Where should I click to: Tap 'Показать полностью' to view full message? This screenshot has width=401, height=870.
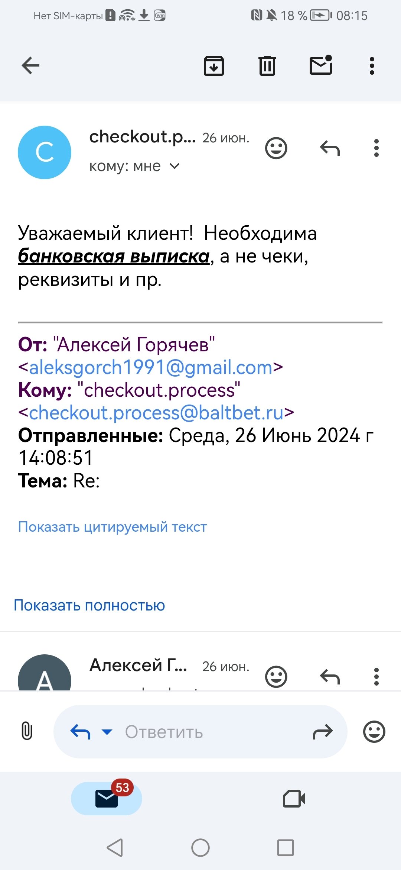click(89, 605)
